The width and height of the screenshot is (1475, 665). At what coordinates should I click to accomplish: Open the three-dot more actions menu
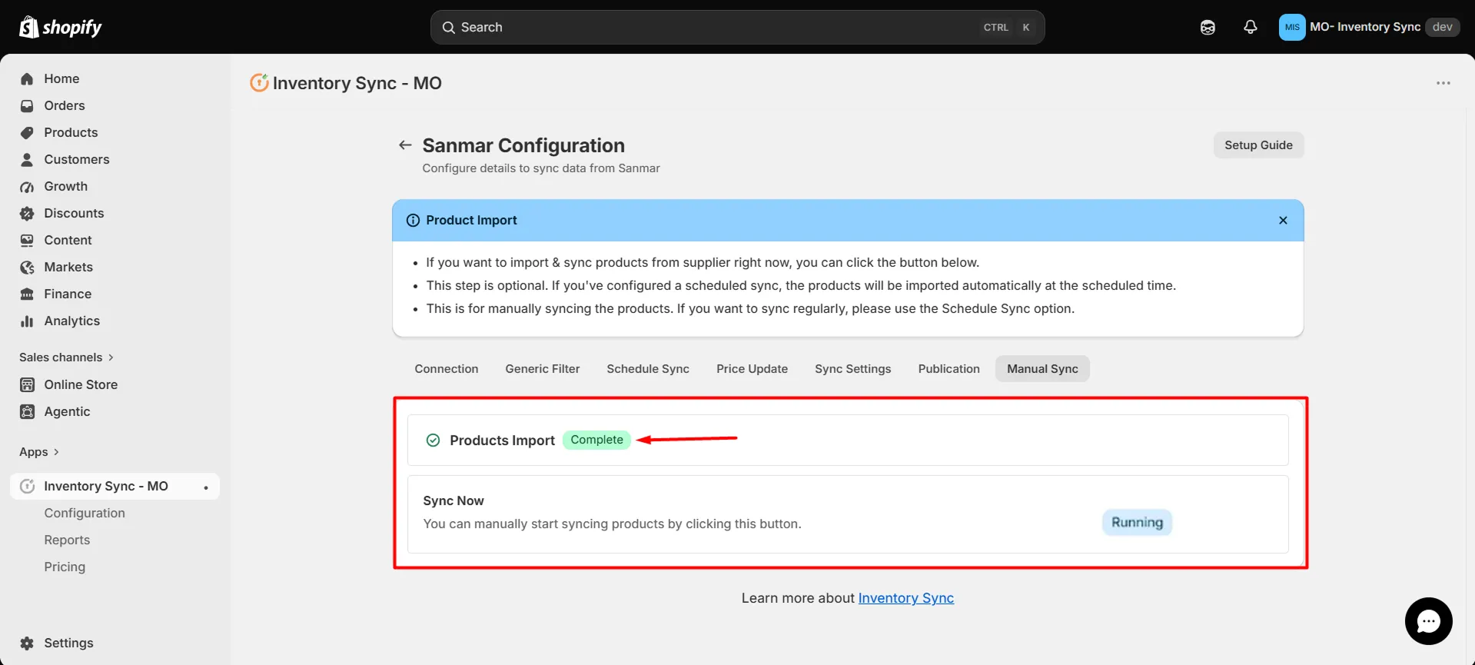[x=1443, y=83]
